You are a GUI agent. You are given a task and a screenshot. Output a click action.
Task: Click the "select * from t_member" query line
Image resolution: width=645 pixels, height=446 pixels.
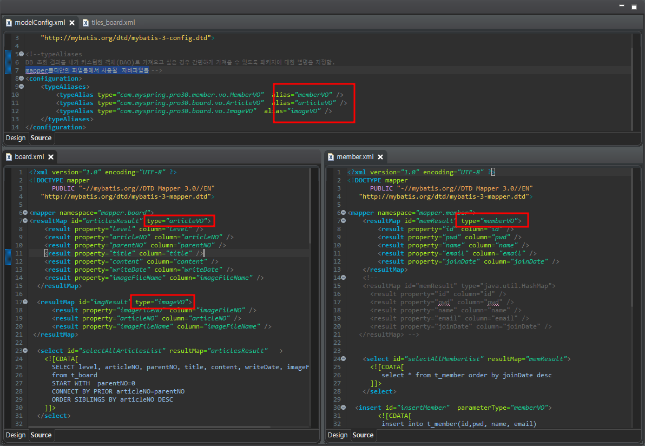[x=466, y=375]
